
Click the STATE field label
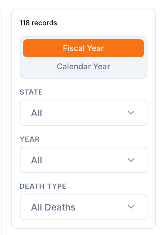31,92
